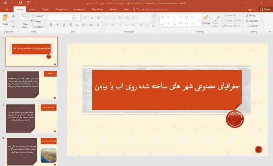Viewport: 273px width, 166px height.
Task: Open the Section dropdown
Action: coord(39,27)
